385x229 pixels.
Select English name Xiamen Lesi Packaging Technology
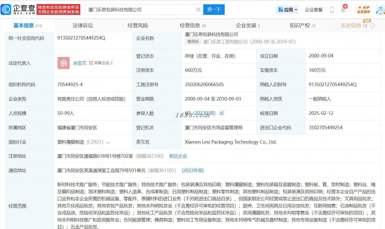(x=231, y=142)
